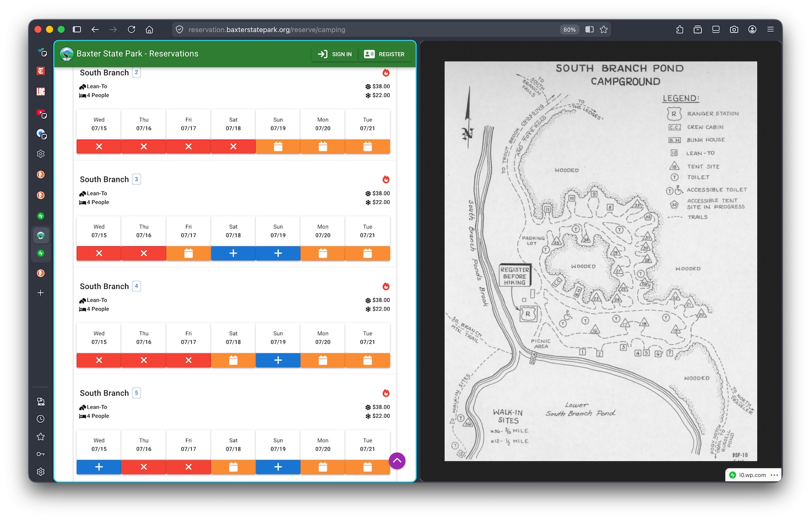811x520 pixels.
Task: Reload the current page
Action: pos(131,30)
